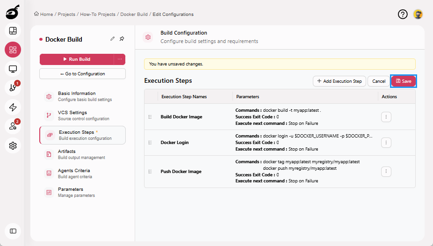The image size is (433, 246).
Task: Click the pencil edit icon beside Docker Build
Action: pyautogui.click(x=112, y=39)
